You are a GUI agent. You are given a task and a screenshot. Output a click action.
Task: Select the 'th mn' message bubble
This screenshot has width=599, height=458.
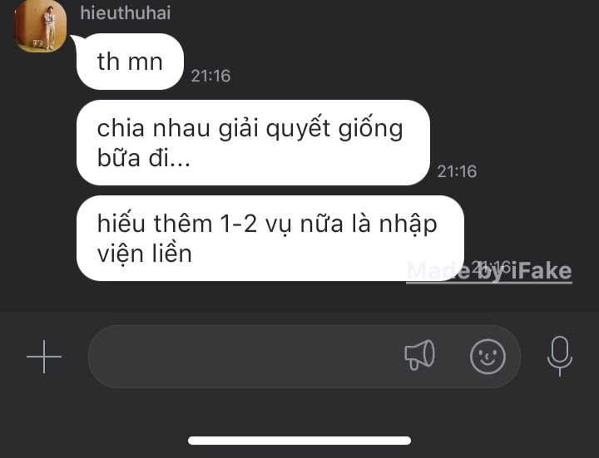point(130,62)
